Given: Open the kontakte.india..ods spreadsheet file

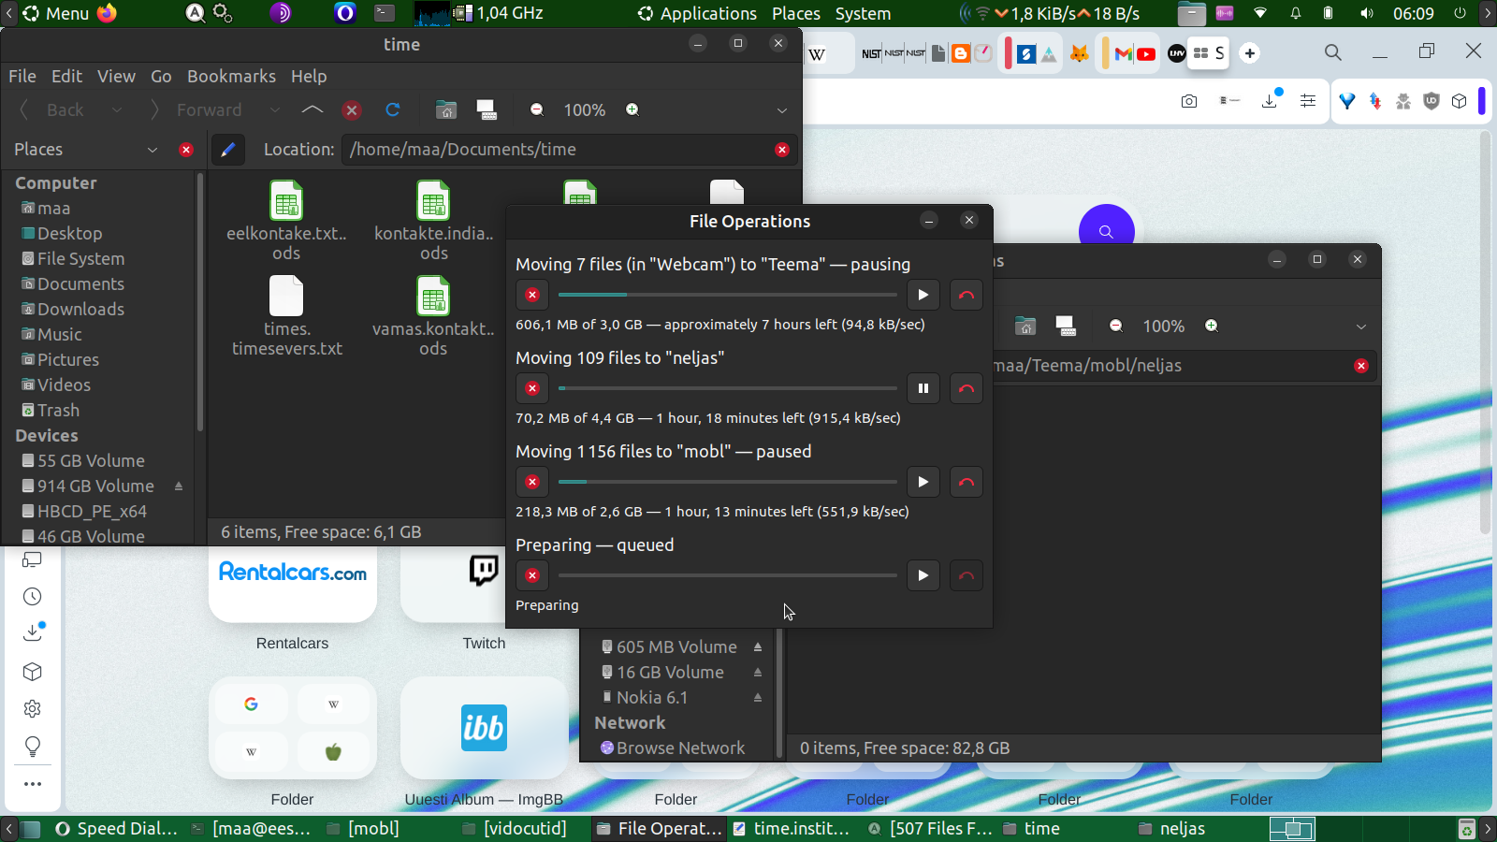Looking at the screenshot, I should 434,221.
